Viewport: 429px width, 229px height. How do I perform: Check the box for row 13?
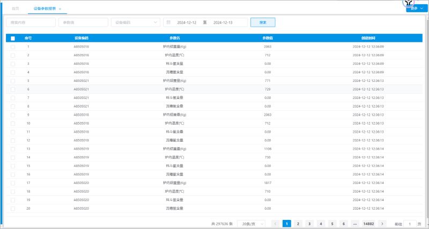(x=13, y=149)
